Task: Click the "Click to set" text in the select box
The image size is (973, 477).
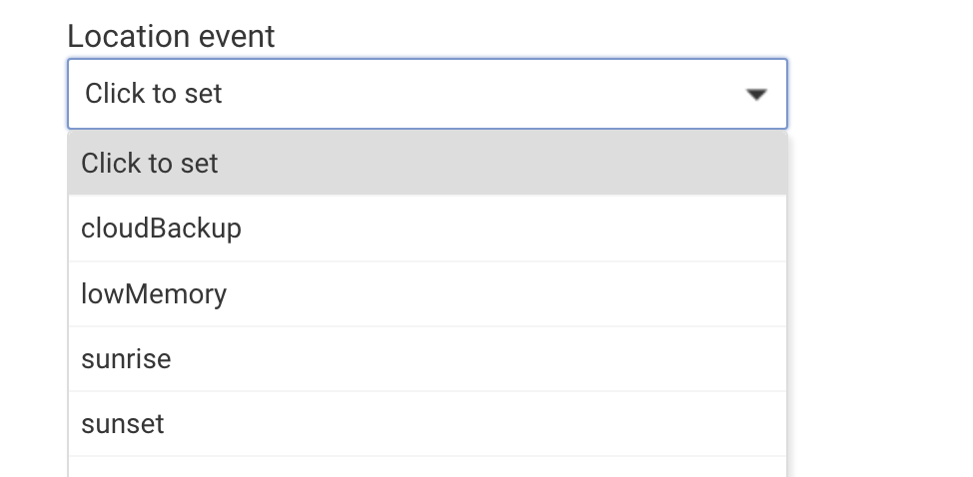Action: pos(154,94)
